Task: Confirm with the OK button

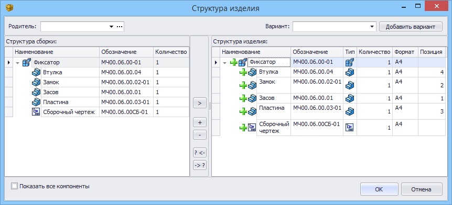Action: (x=379, y=189)
